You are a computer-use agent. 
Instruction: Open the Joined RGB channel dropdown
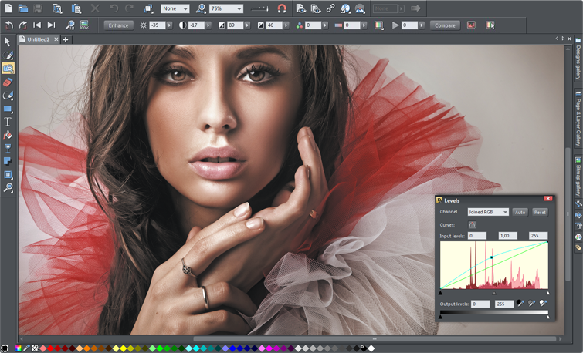[488, 212]
